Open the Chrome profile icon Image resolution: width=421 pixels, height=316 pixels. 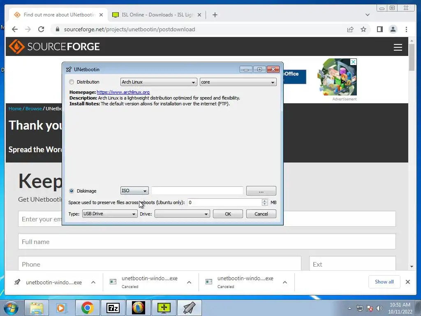click(x=393, y=29)
